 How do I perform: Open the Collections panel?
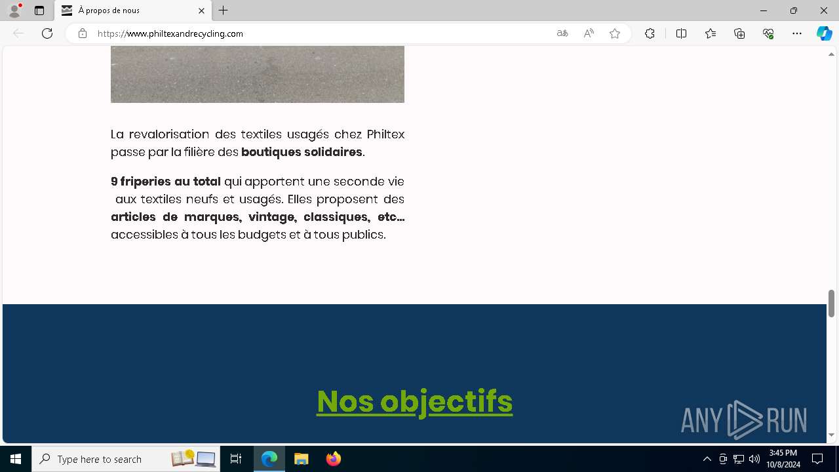coord(739,33)
